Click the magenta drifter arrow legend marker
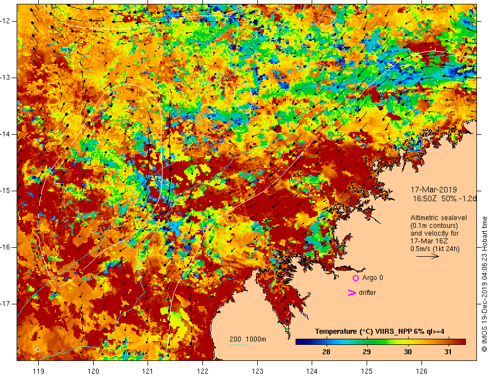This screenshot has height=377, width=488. click(x=352, y=293)
